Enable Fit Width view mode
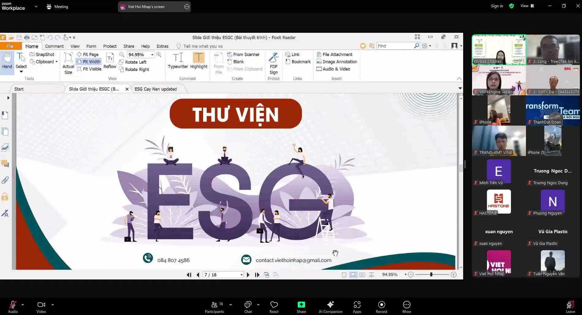This screenshot has width=582, height=315. point(89,62)
